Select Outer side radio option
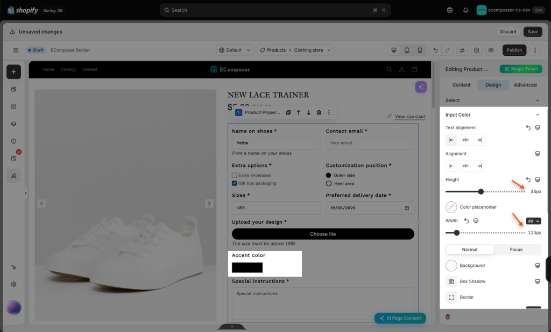Image resolution: width=551 pixels, height=332 pixels. pos(329,175)
